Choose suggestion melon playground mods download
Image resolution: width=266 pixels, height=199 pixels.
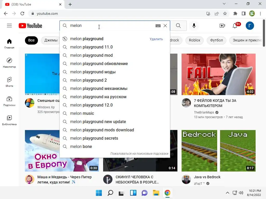115,130
